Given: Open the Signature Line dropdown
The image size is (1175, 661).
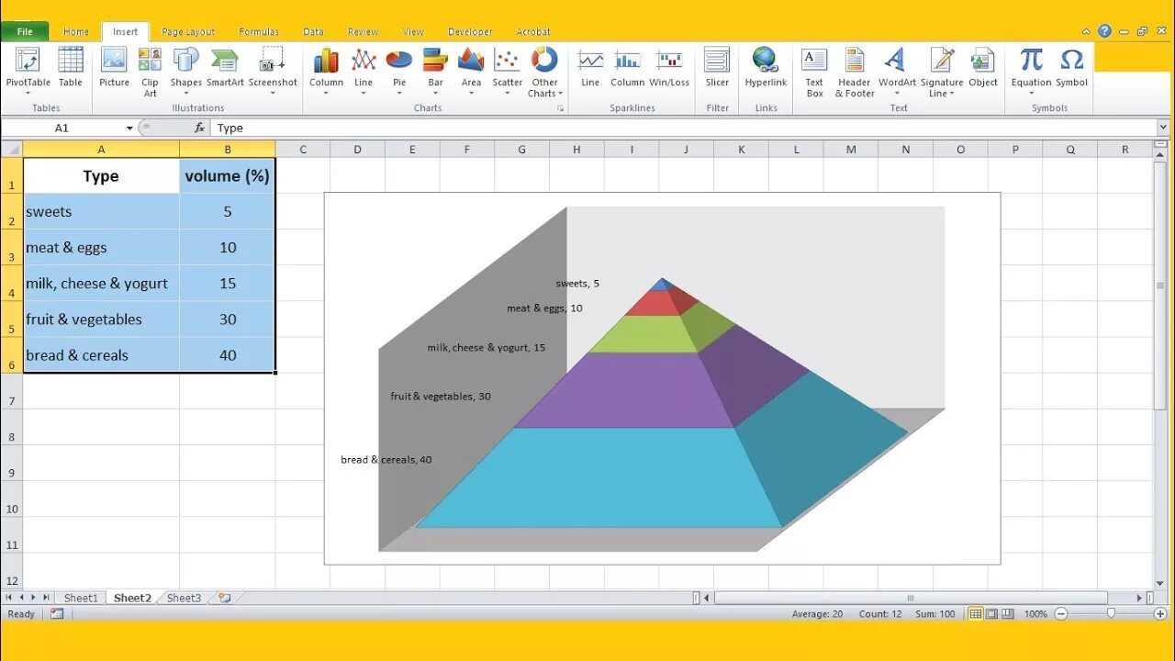Looking at the screenshot, I should tap(942, 71).
